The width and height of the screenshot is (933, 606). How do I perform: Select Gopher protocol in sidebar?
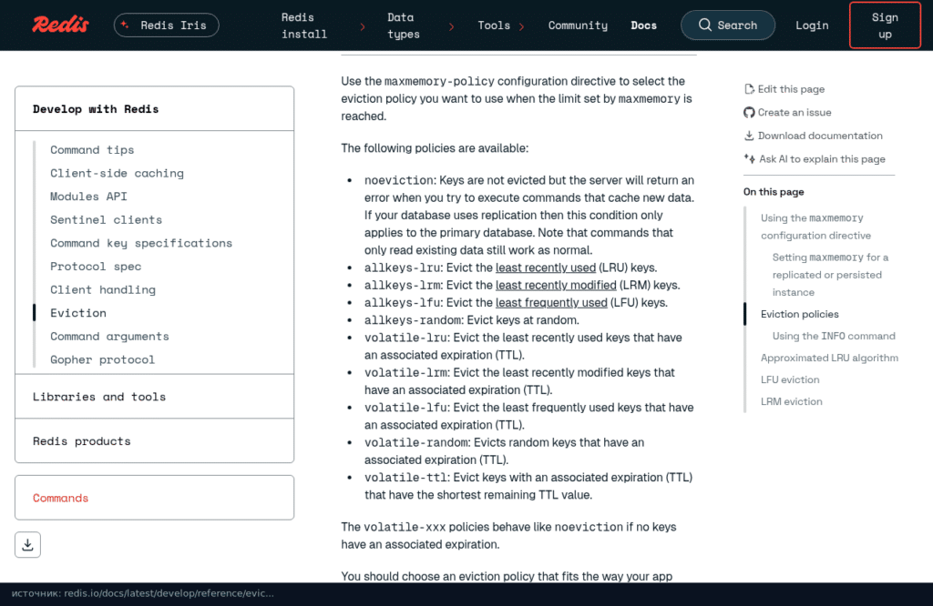tap(102, 359)
